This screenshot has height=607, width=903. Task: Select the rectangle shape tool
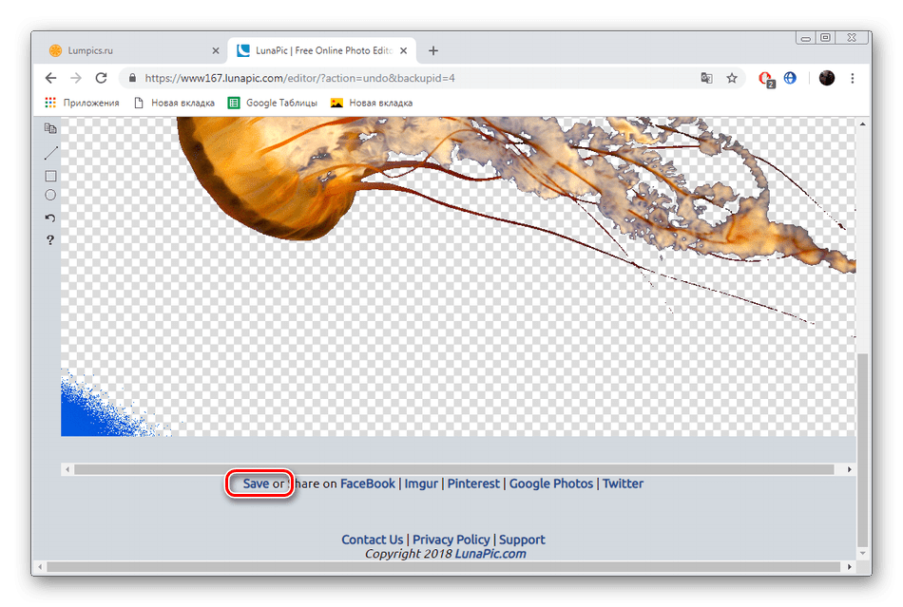click(50, 176)
